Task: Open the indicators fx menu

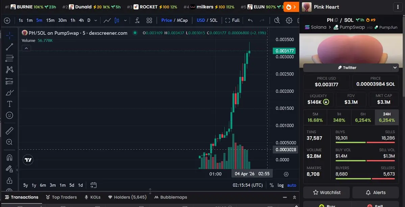Action: 137,20
